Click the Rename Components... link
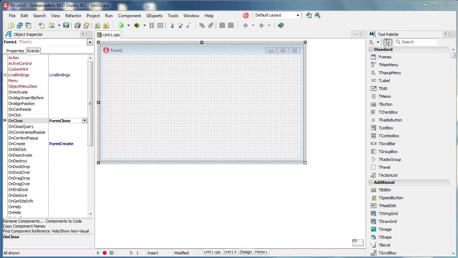 point(23,221)
